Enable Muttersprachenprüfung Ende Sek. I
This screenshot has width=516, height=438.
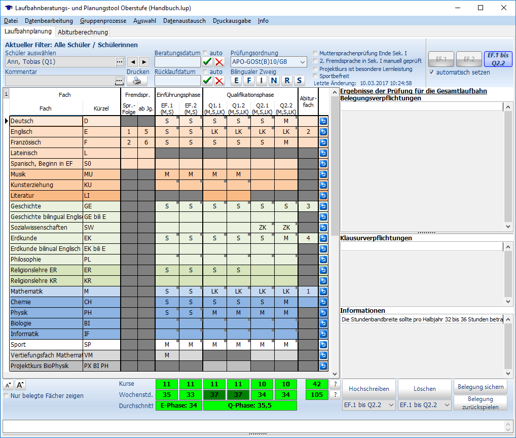(315, 53)
